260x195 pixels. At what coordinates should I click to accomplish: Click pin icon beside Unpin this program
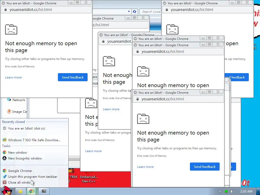pos(5,177)
